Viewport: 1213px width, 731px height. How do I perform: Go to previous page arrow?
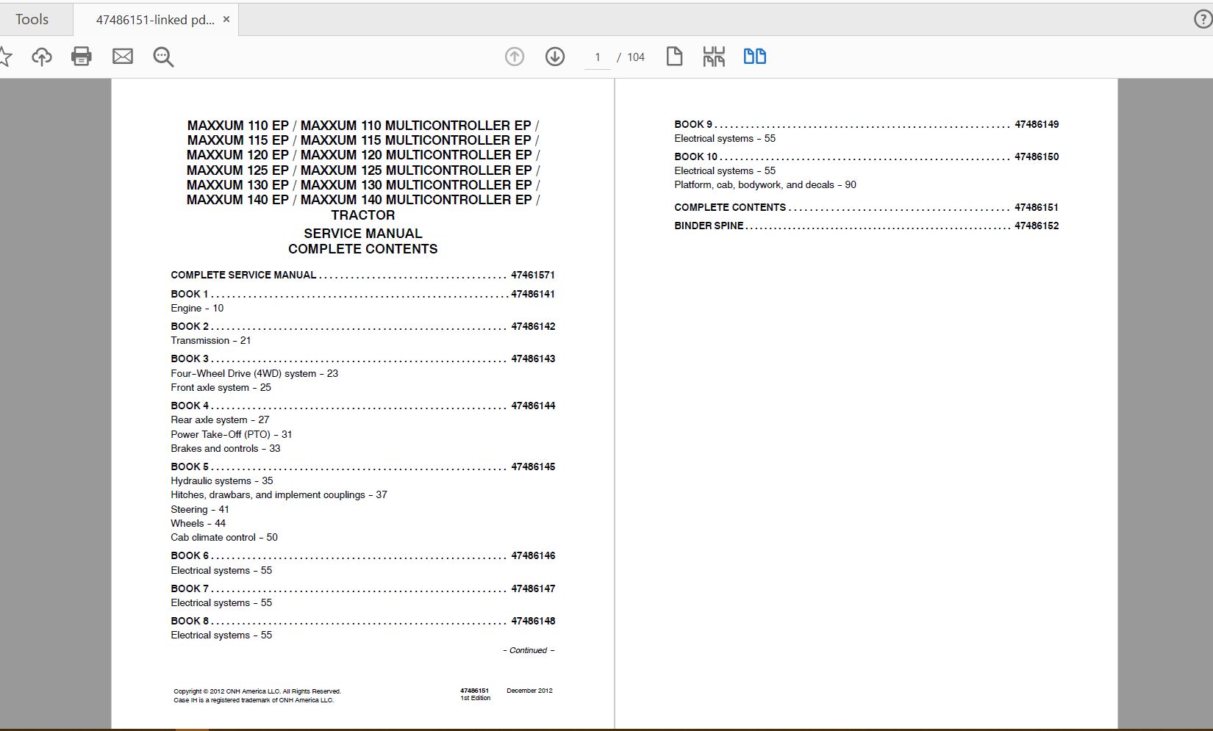coord(515,57)
